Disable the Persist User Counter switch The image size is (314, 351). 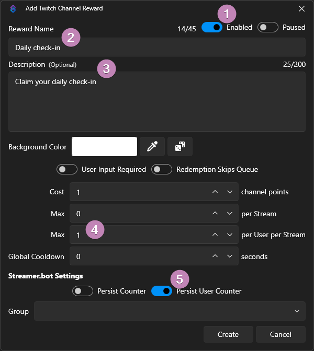coord(162,291)
